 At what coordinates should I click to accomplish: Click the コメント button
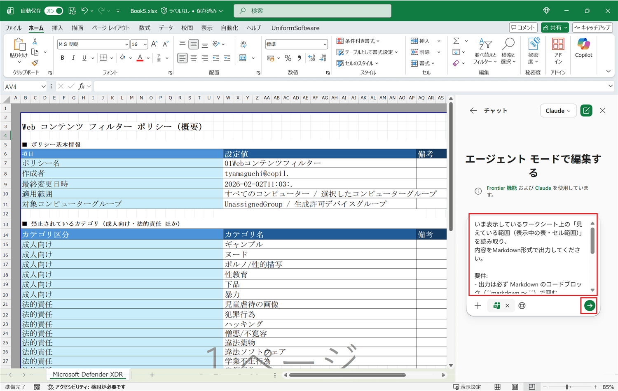[x=523, y=28]
